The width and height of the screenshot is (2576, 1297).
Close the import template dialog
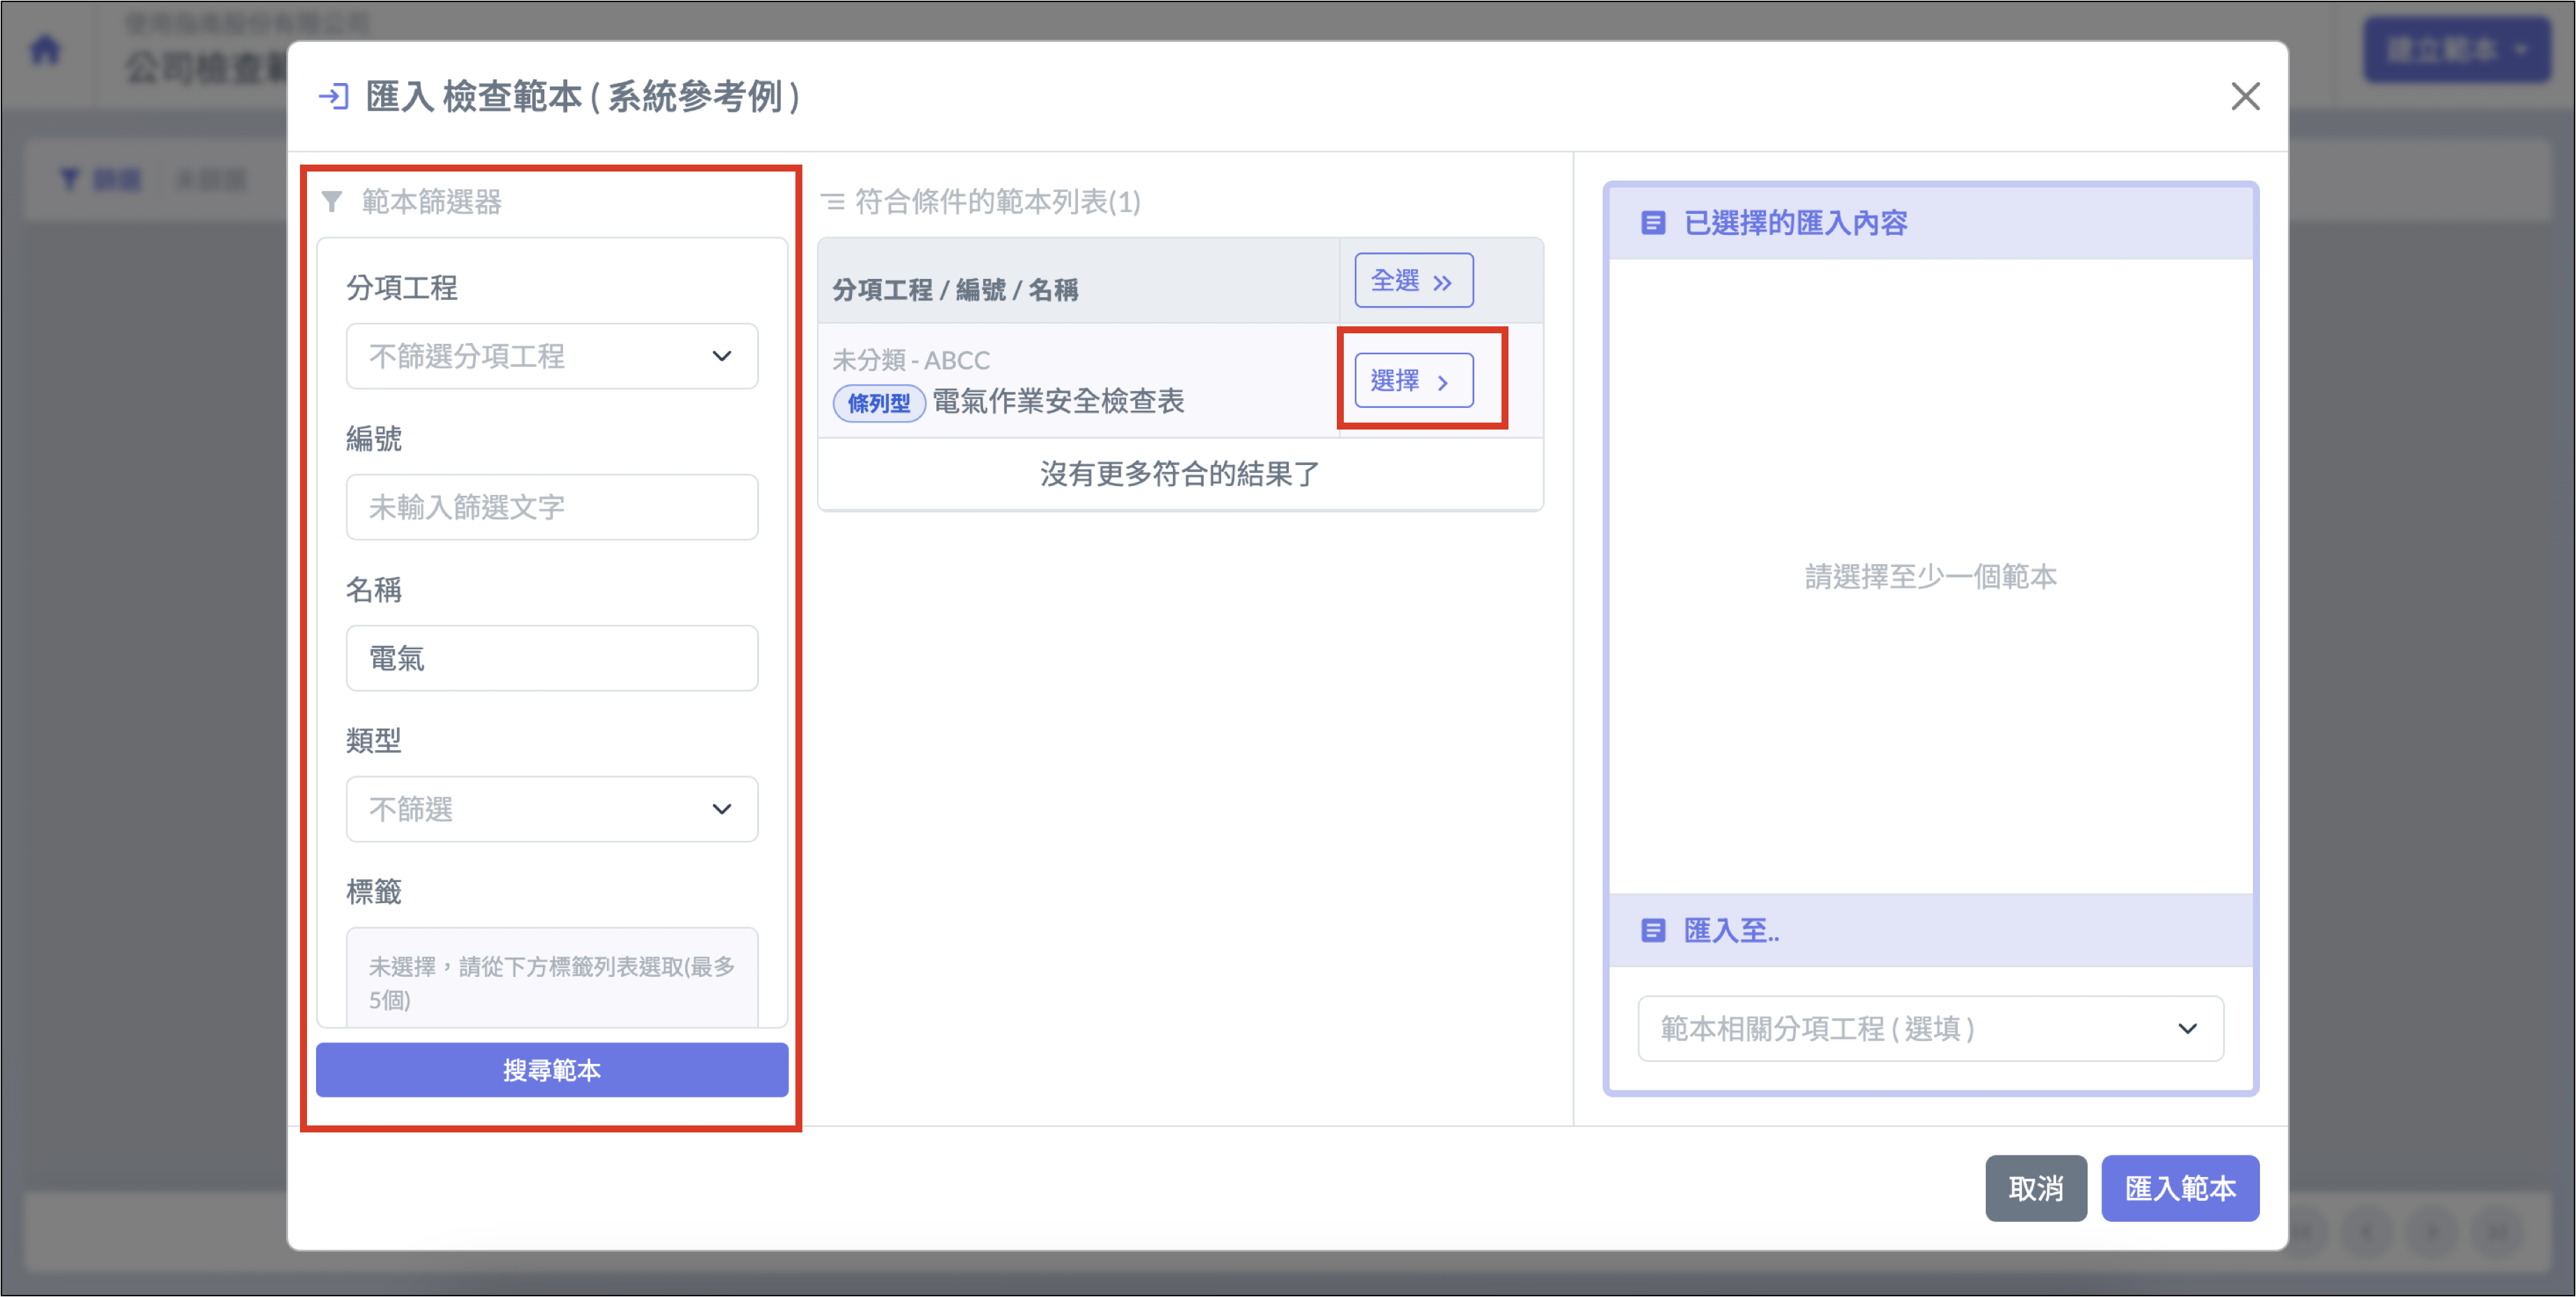[x=2245, y=97]
